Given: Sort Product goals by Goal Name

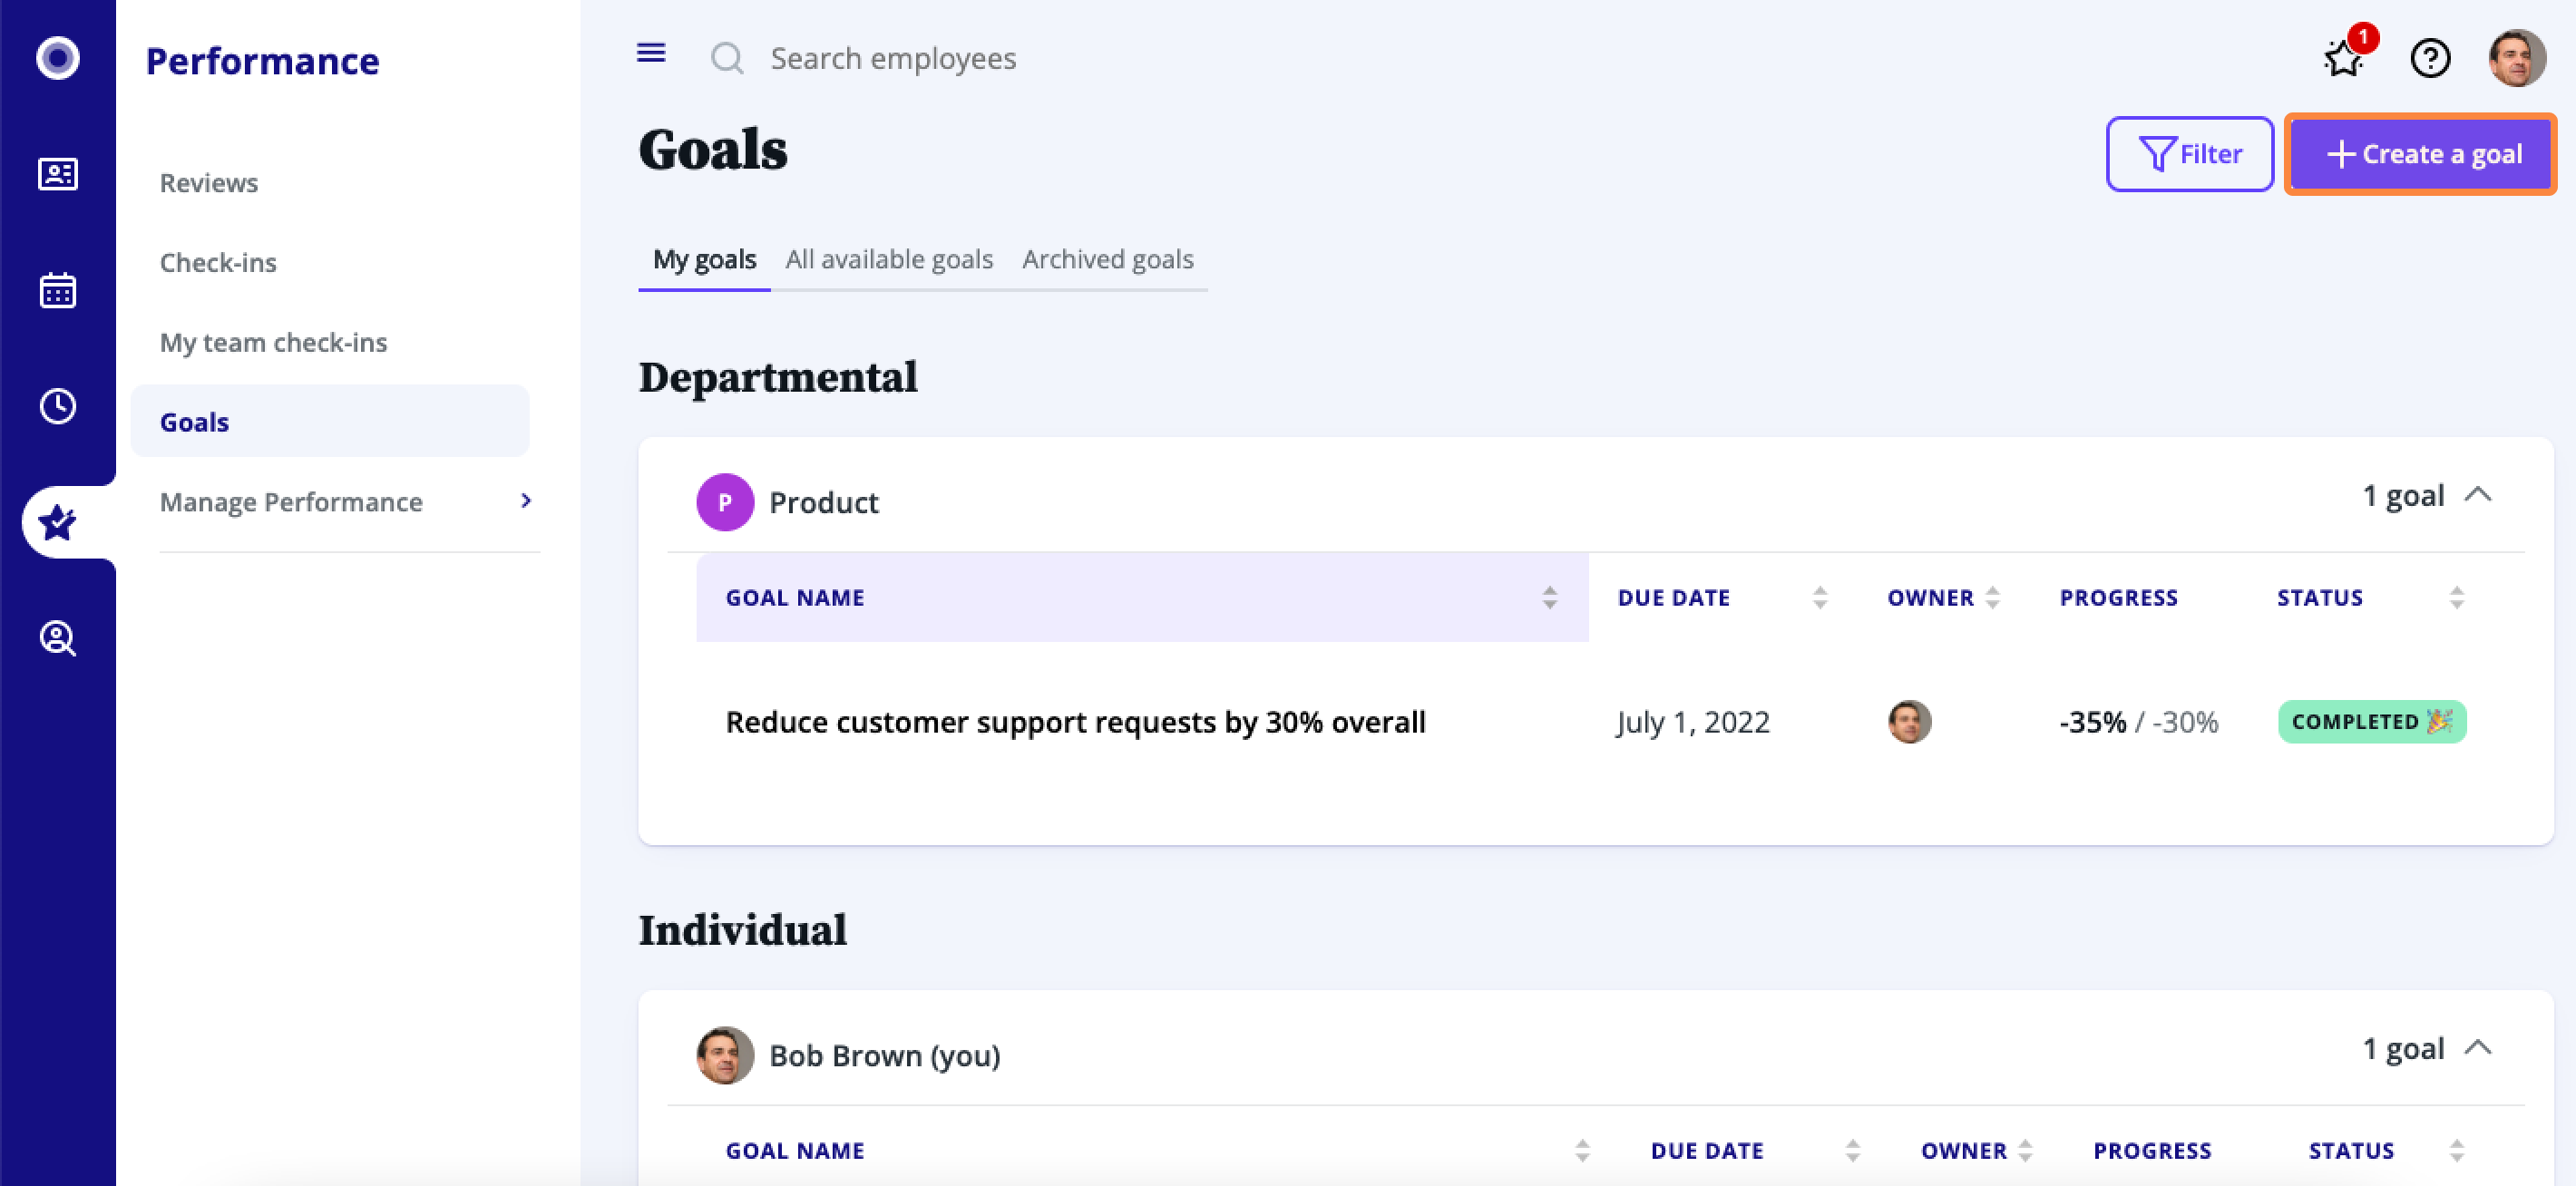Looking at the screenshot, I should 1548,597.
